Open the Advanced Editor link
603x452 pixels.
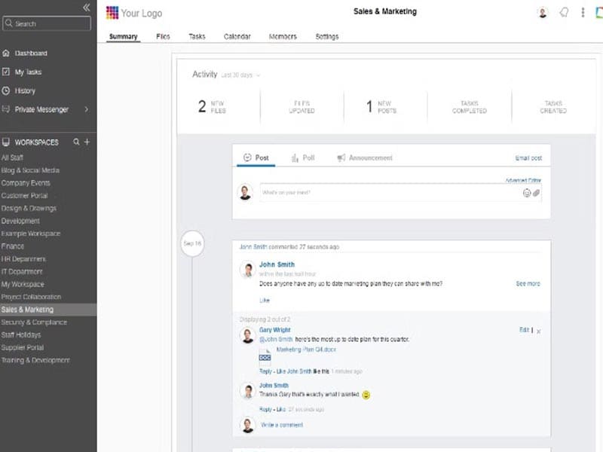pos(523,180)
